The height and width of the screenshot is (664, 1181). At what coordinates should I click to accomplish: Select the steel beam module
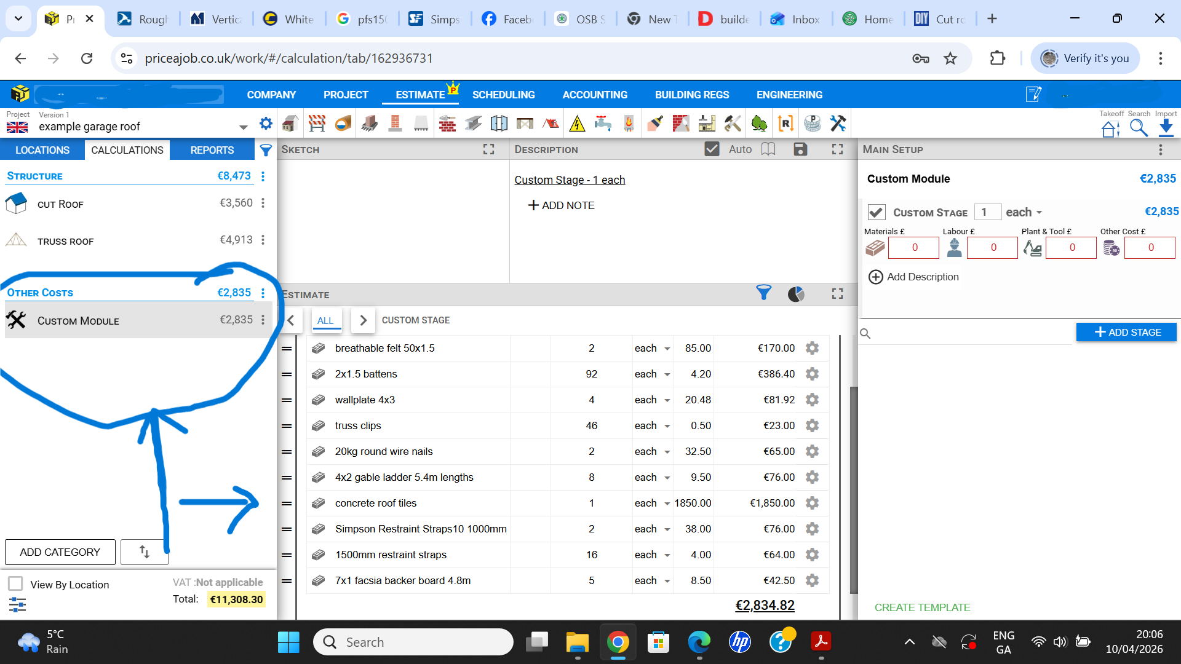click(473, 123)
